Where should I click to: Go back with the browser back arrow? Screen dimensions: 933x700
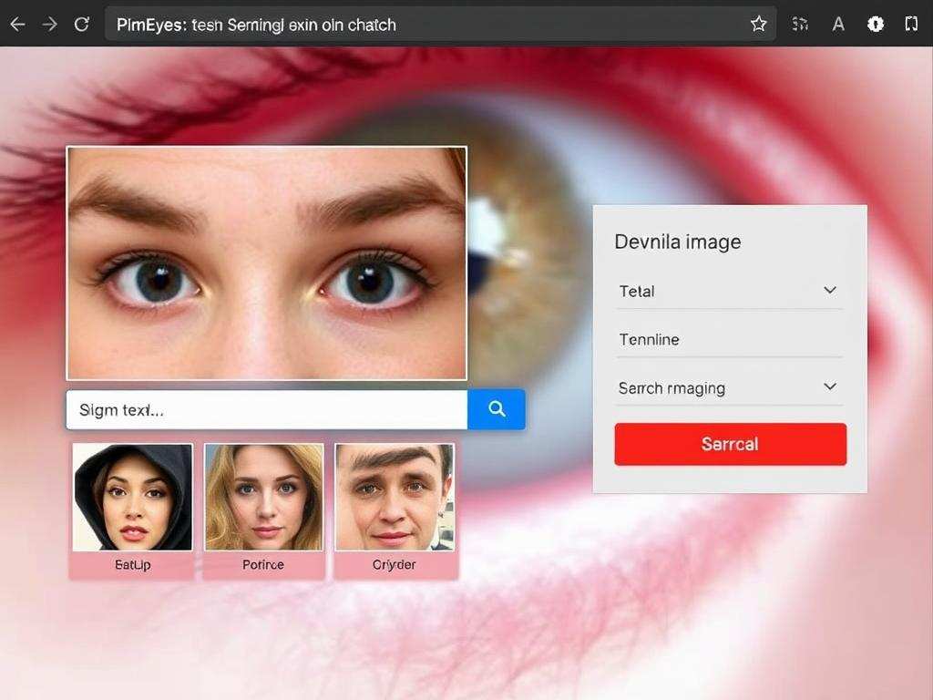coord(18,25)
